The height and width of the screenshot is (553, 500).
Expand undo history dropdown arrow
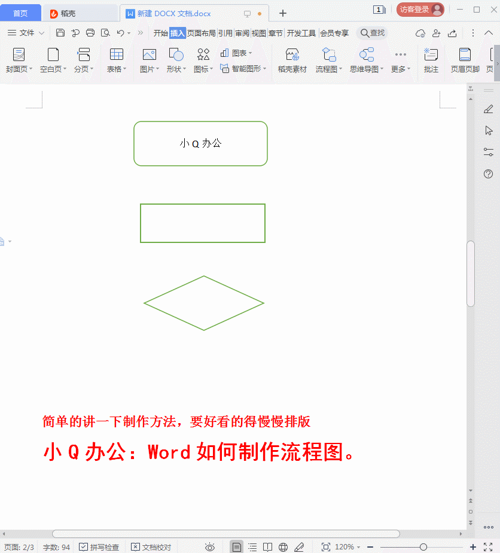tap(129, 33)
